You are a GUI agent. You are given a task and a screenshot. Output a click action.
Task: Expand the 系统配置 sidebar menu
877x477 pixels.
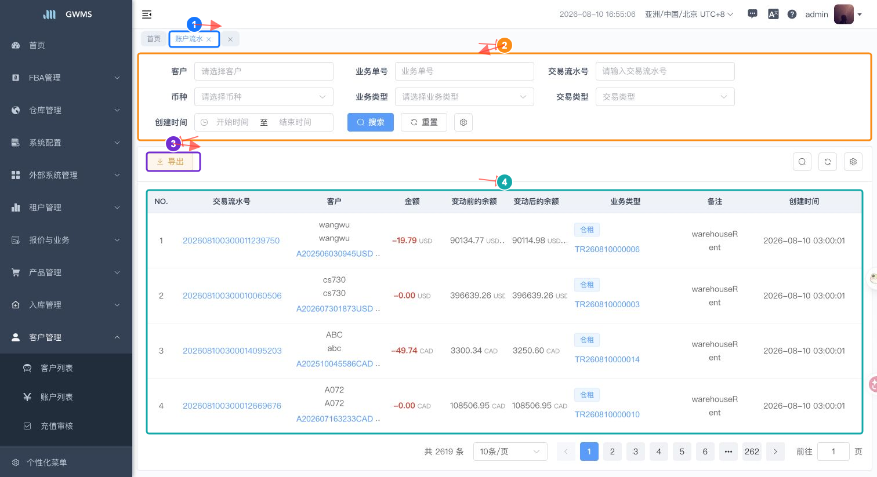(66, 143)
